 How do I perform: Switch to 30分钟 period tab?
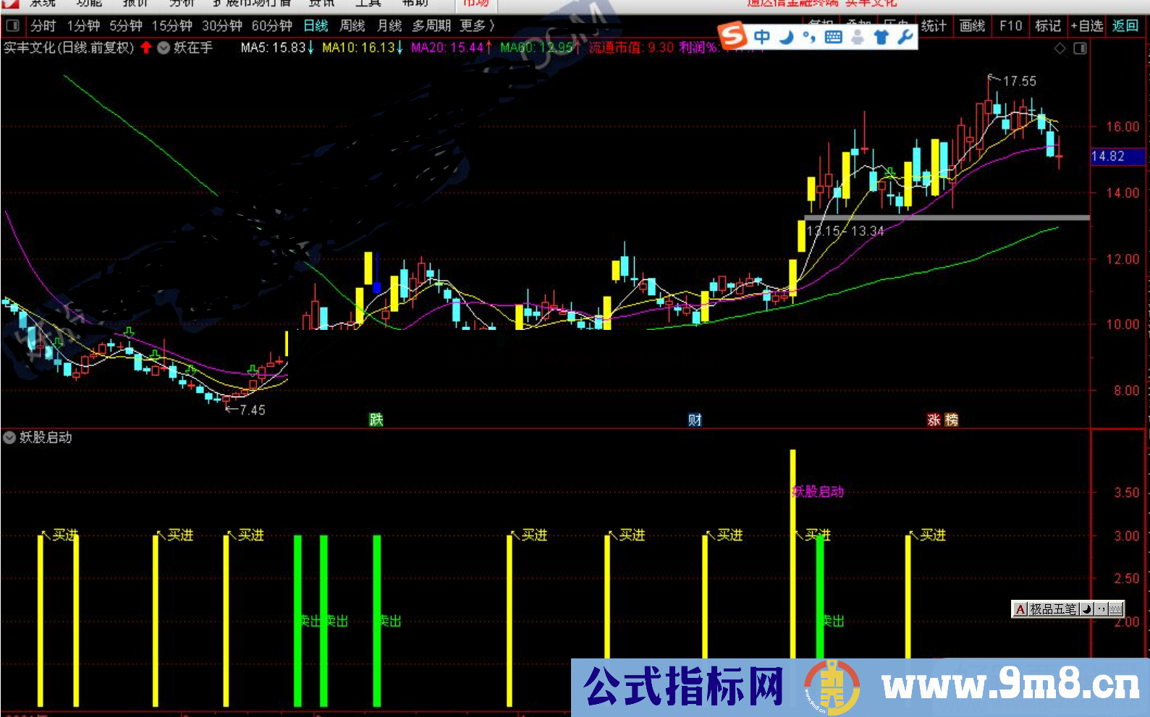221,26
